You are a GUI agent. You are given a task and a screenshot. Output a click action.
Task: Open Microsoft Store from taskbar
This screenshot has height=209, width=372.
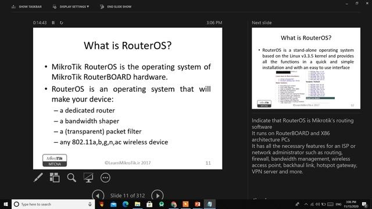[149, 204]
